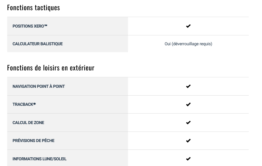
Task: Select the POSITIONS XERO™ label
Action: (30, 26)
